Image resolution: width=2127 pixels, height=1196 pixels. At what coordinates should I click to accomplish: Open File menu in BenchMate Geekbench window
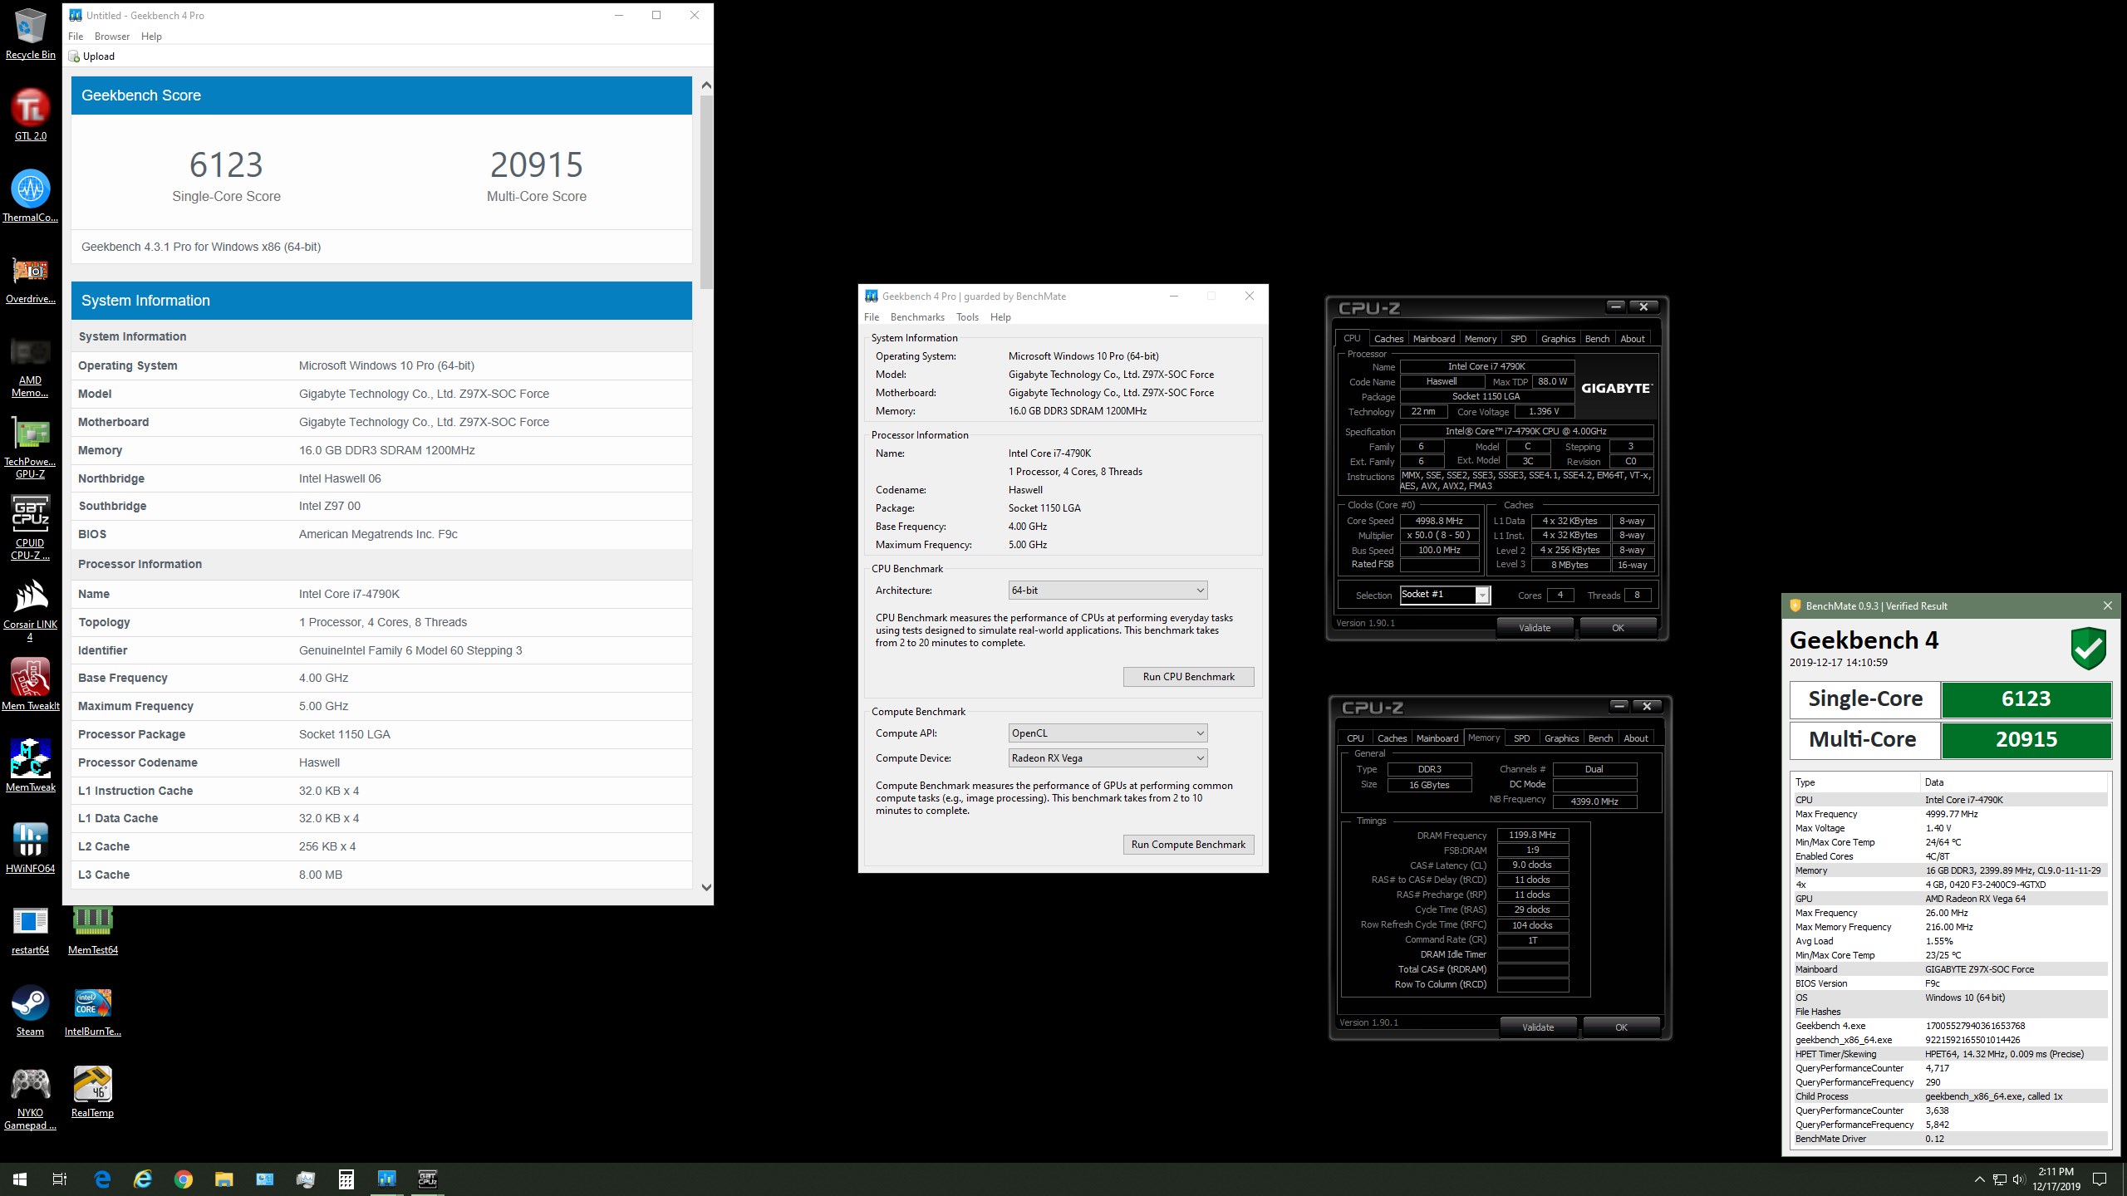872,317
